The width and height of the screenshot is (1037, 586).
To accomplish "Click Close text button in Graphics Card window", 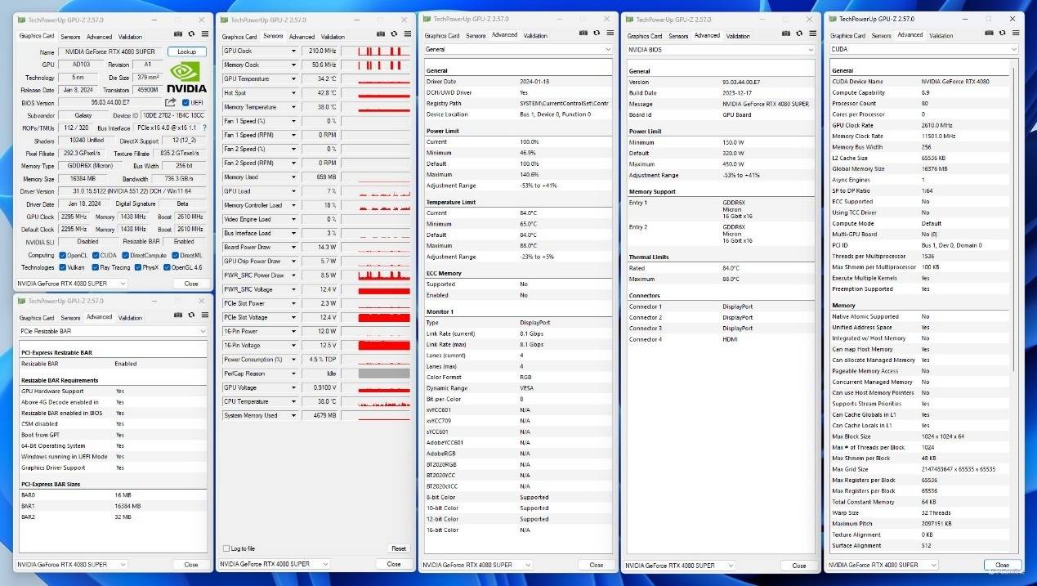I will coord(191,284).
